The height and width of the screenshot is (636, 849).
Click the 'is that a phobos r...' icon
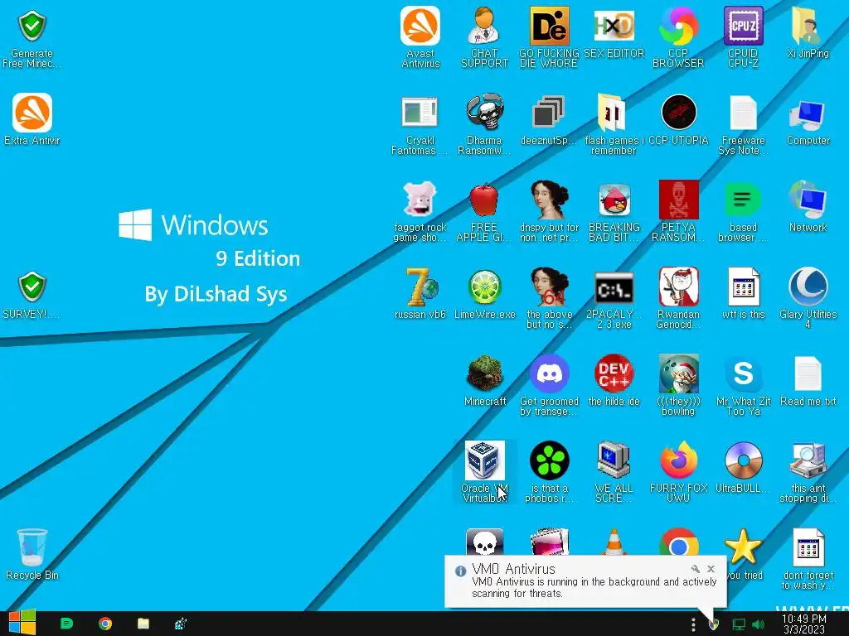(549, 471)
